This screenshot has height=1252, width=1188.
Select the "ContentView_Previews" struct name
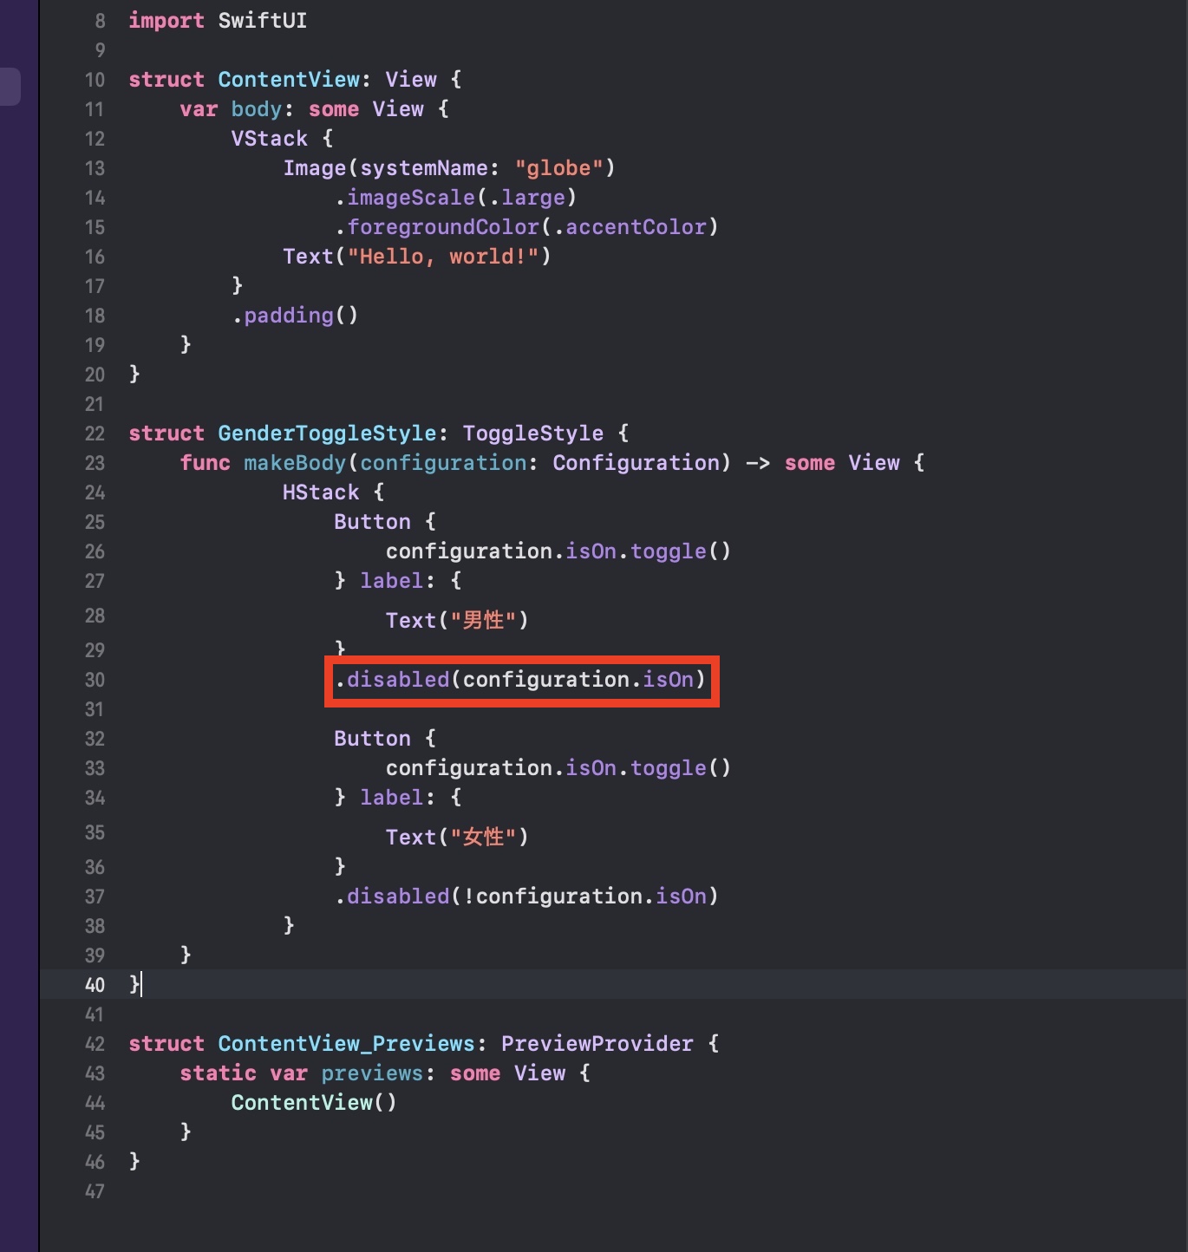click(347, 1044)
